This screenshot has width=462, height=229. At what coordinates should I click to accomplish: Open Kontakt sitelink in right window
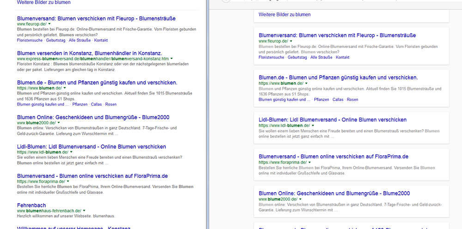click(x=343, y=57)
